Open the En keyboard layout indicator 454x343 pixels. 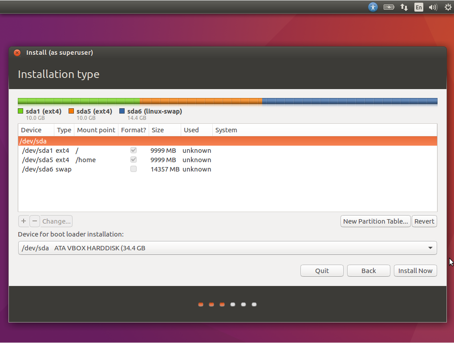pos(418,7)
